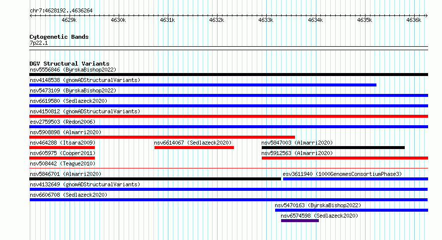
Task: Click the blue nsv6606708 feature bar
Action: coord(228,200)
